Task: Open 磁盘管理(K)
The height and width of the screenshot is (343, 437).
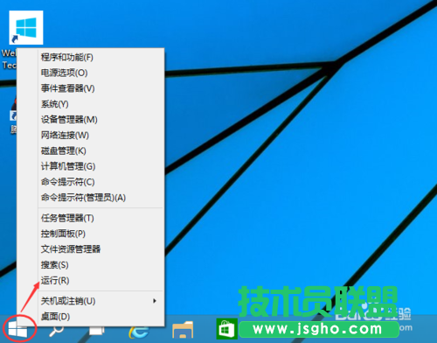Action: (x=91, y=150)
